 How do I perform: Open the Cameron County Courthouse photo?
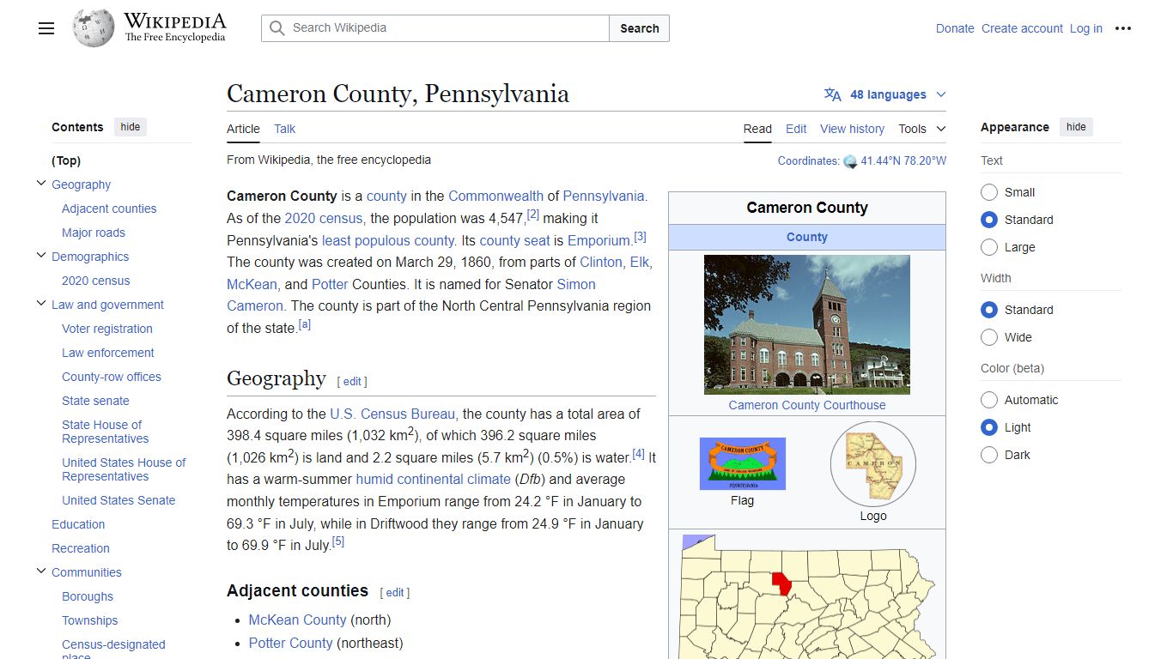tap(806, 324)
